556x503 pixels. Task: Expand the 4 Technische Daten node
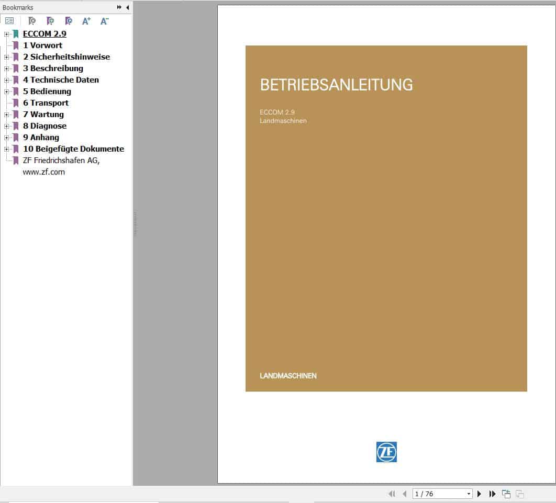pos(6,80)
